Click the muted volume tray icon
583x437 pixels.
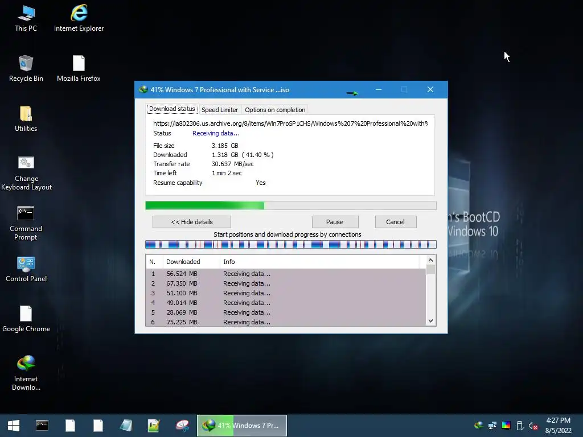pos(533,426)
